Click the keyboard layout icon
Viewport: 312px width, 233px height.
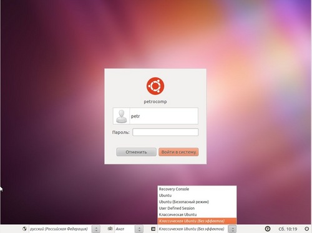tap(110, 229)
